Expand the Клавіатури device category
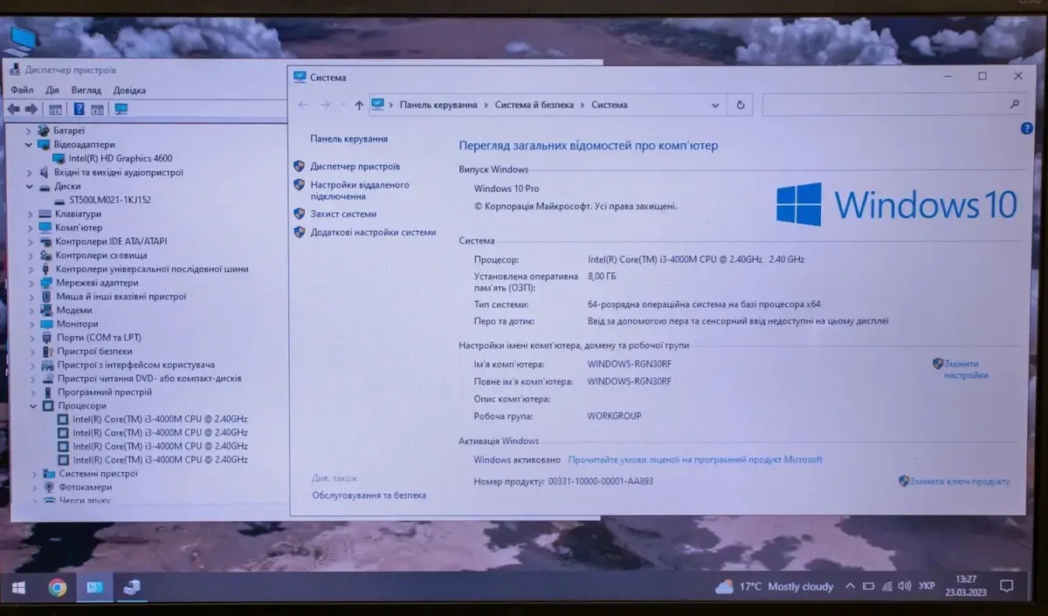The width and height of the screenshot is (1048, 616). [x=31, y=214]
